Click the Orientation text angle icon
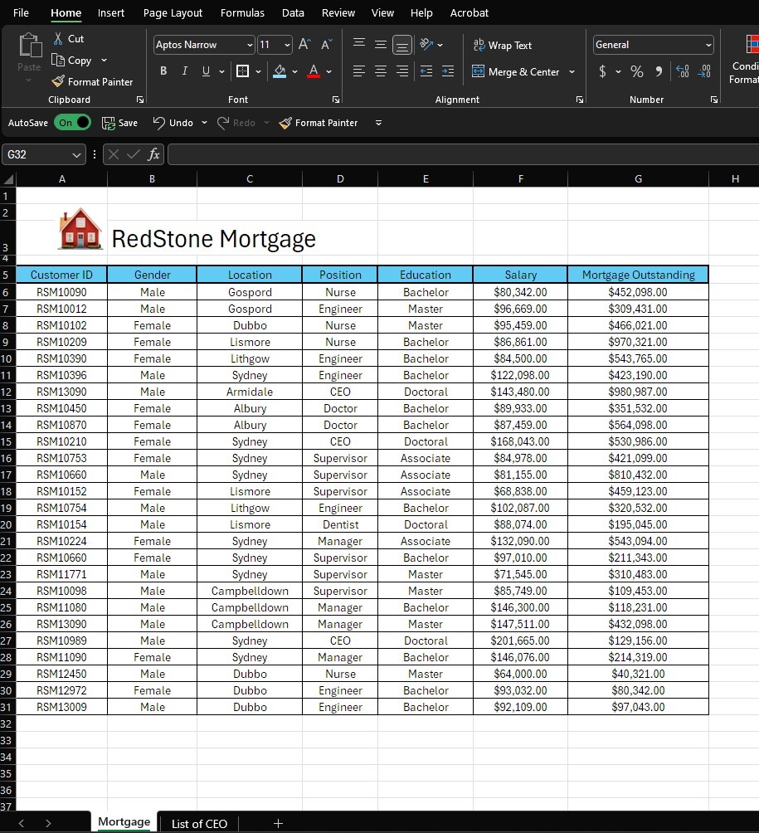The image size is (759, 833). [426, 45]
